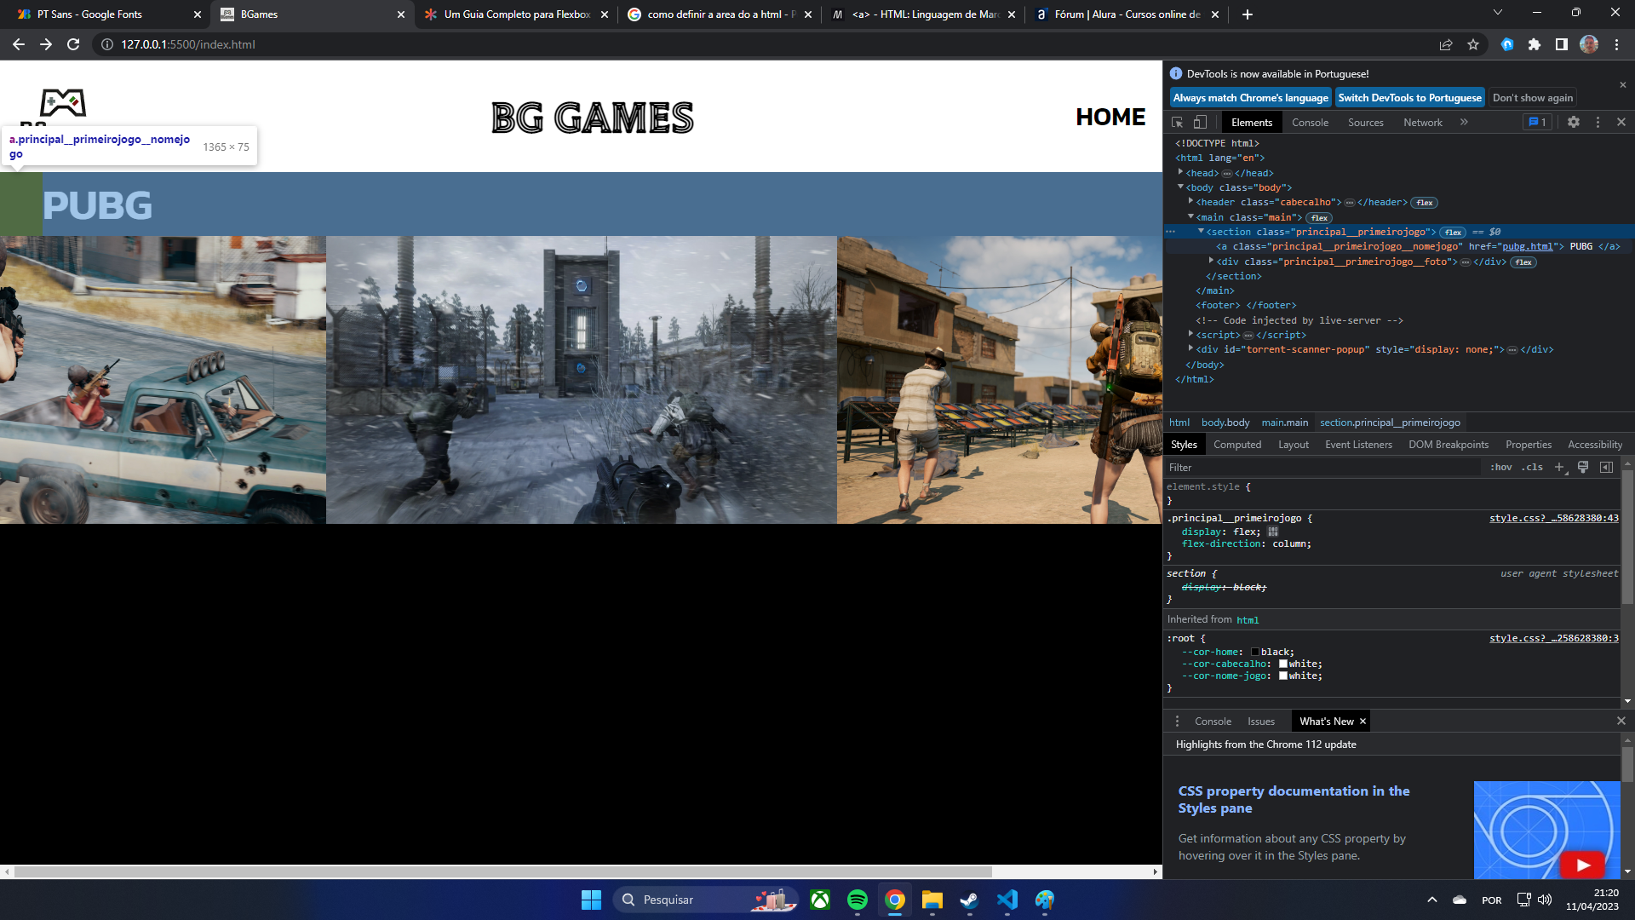Click HOME link on webpage header
The height and width of the screenshot is (920, 1635).
[1110, 117]
